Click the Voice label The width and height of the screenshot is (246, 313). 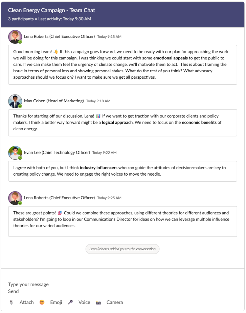[x=84, y=302]
